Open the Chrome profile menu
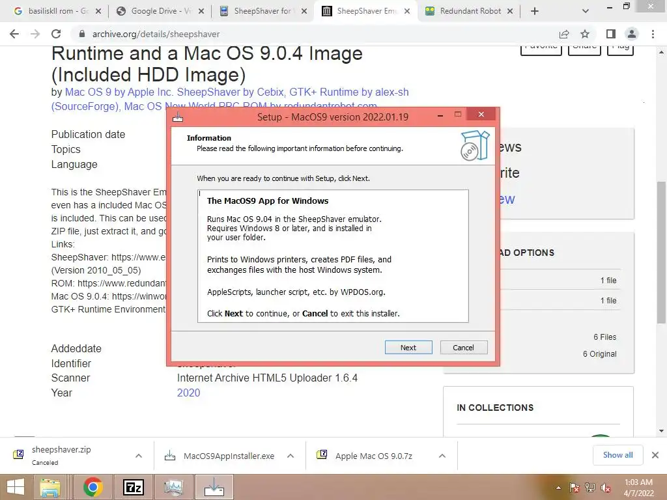Viewport: 667px width, 500px height. [x=632, y=34]
